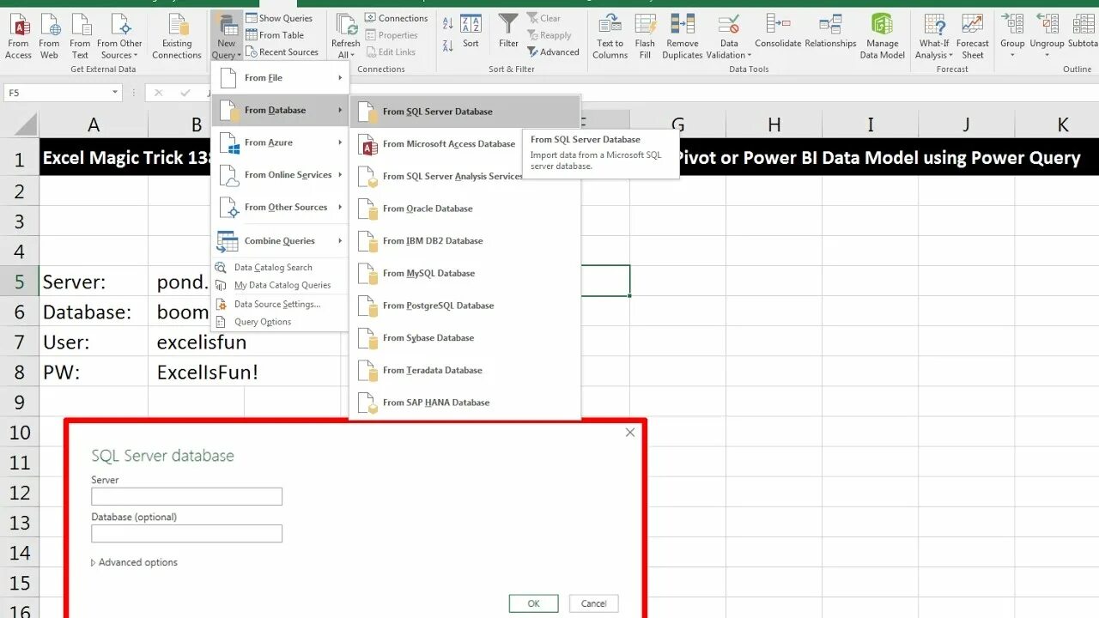Select row 7 header
1099x618 pixels.
coord(19,342)
